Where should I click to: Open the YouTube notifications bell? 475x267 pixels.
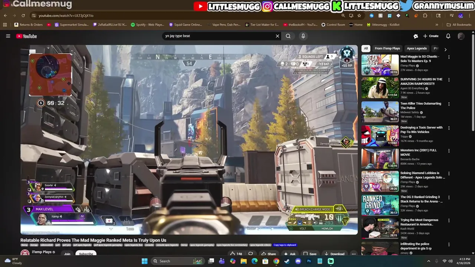pyautogui.click(x=448, y=36)
